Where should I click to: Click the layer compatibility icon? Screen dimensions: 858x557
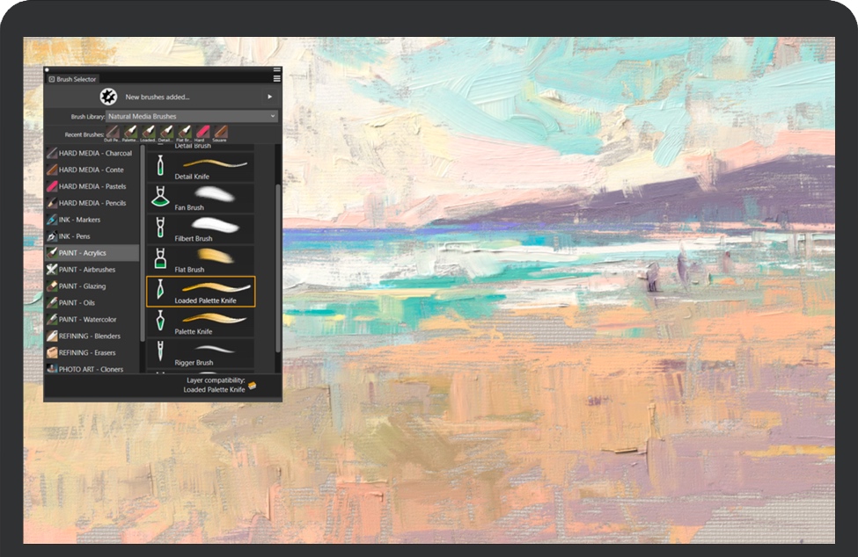point(253,386)
